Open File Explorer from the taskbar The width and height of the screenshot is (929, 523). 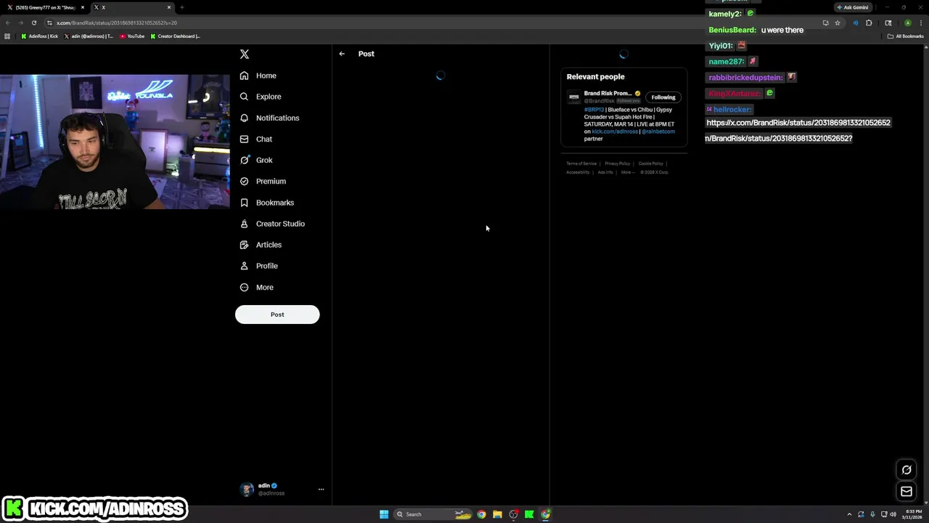[x=497, y=514]
